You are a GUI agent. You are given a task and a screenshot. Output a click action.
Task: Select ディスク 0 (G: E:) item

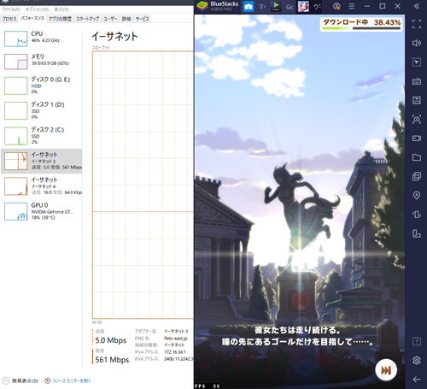click(x=42, y=85)
